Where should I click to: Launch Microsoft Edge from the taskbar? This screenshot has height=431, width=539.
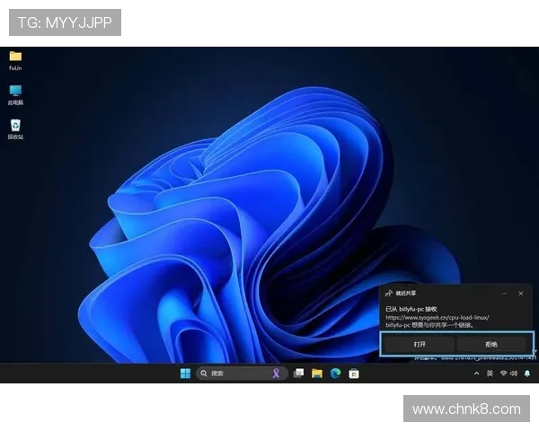pos(335,374)
